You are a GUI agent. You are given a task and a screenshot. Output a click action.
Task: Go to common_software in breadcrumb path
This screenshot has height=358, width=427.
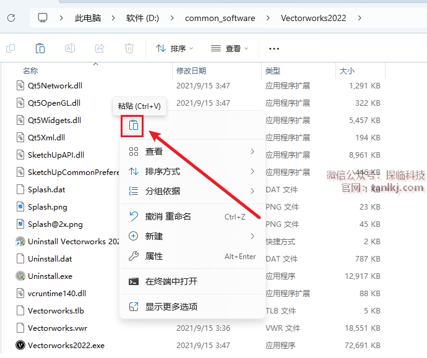click(220, 18)
